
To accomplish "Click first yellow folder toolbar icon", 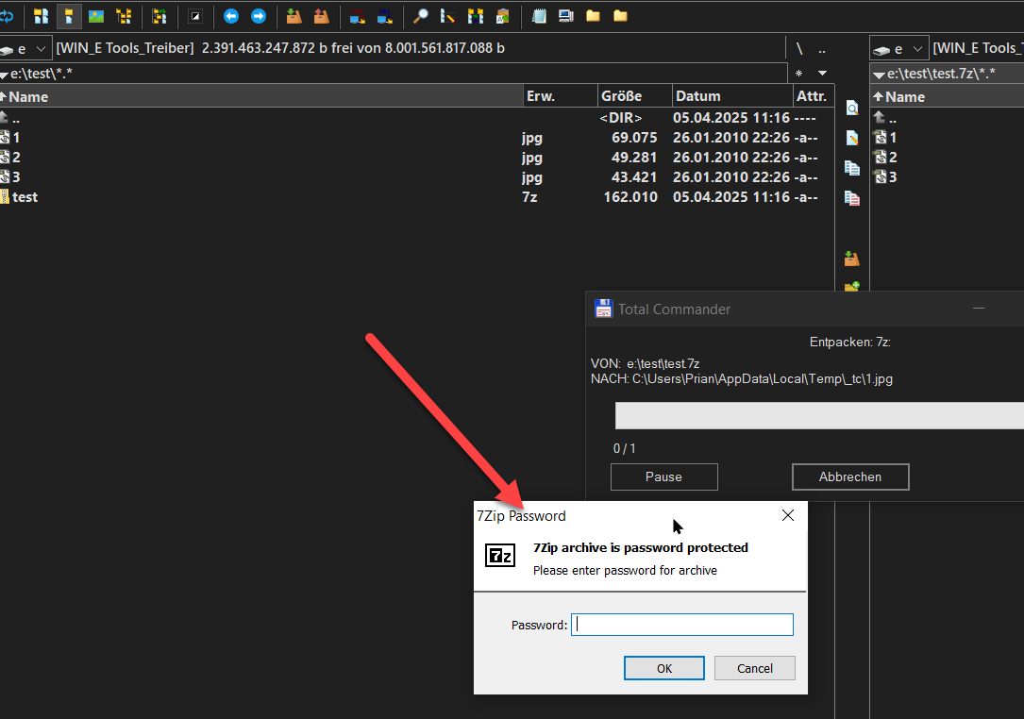I will (x=593, y=16).
